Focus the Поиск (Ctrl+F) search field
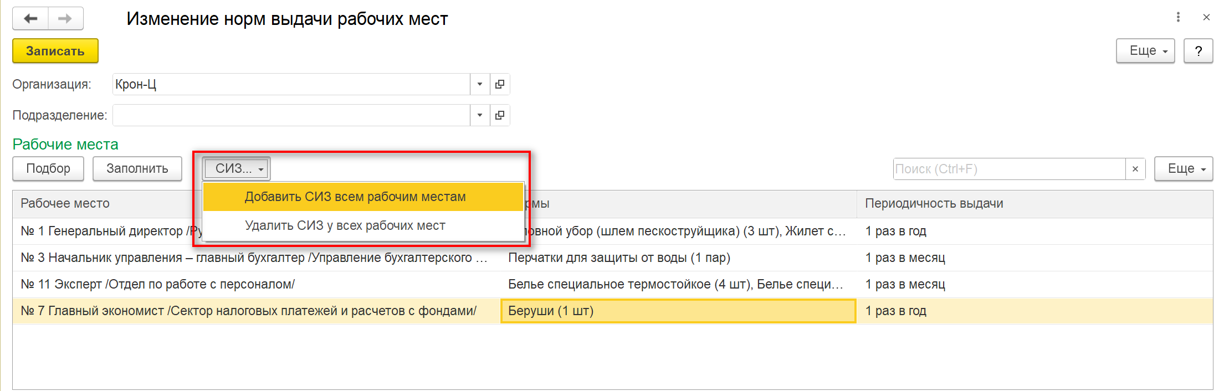Viewport: 1224px width, 391px height. click(x=1008, y=169)
